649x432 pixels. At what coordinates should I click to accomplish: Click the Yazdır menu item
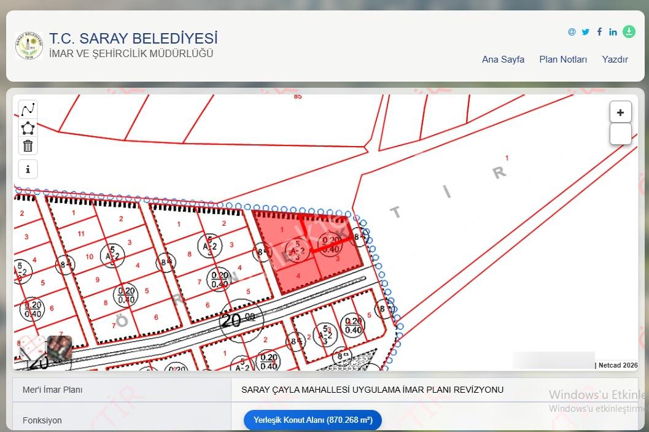(615, 60)
